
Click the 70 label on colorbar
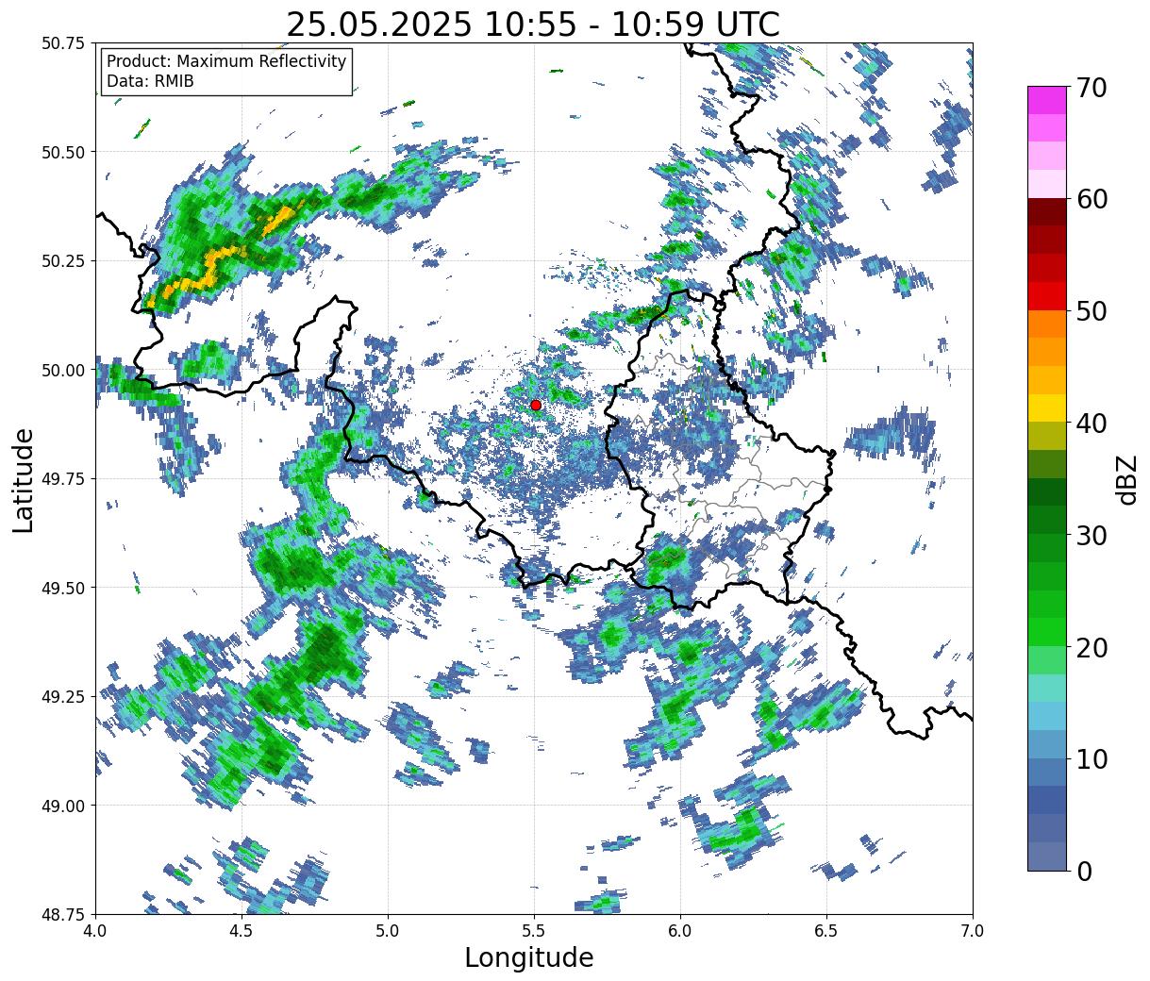click(x=1092, y=87)
